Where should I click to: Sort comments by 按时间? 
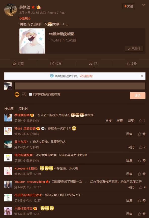(x=23, y=109)
